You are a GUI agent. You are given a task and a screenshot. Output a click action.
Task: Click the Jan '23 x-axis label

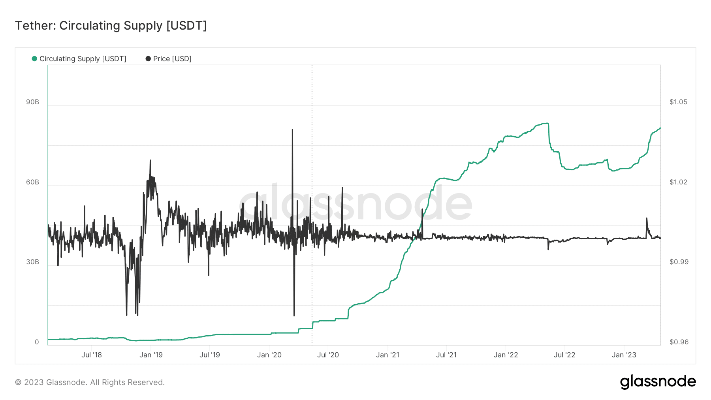(x=624, y=355)
